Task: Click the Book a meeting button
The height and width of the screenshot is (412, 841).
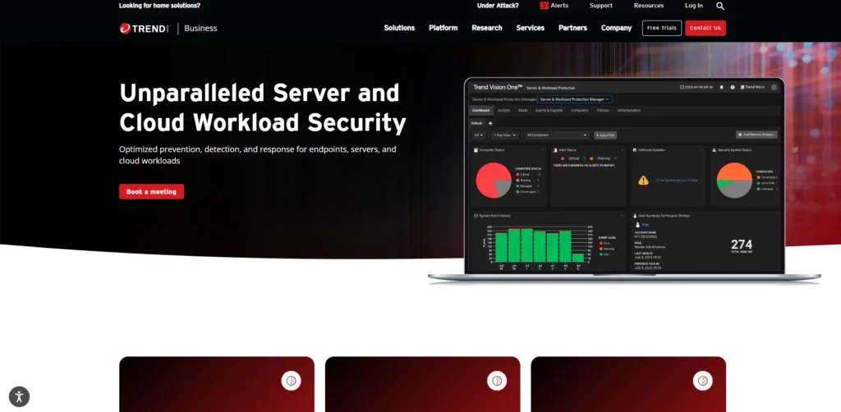Action: 151,192
